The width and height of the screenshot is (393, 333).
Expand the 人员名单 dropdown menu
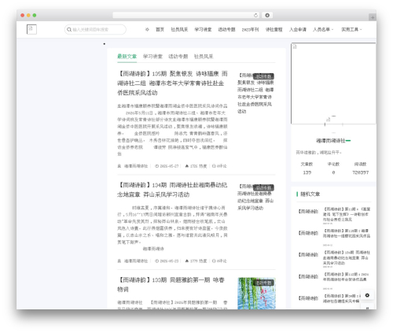(x=323, y=30)
